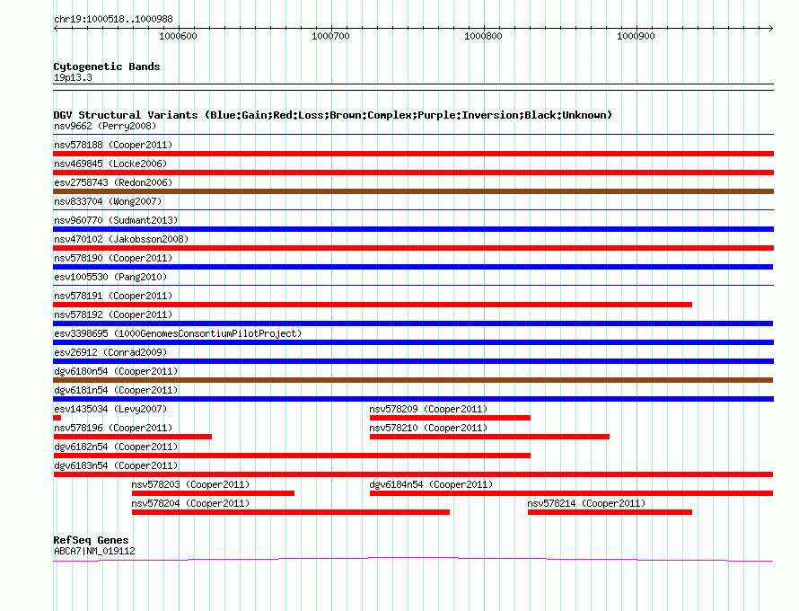Click the right arrow of the ruler
799x611 pixels.
point(770,28)
